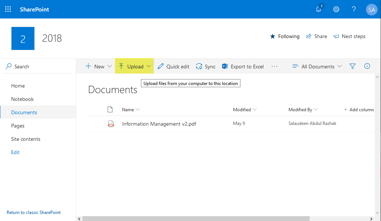
Task: Open the SharePoint app launcher waffle
Action: coord(8,9)
